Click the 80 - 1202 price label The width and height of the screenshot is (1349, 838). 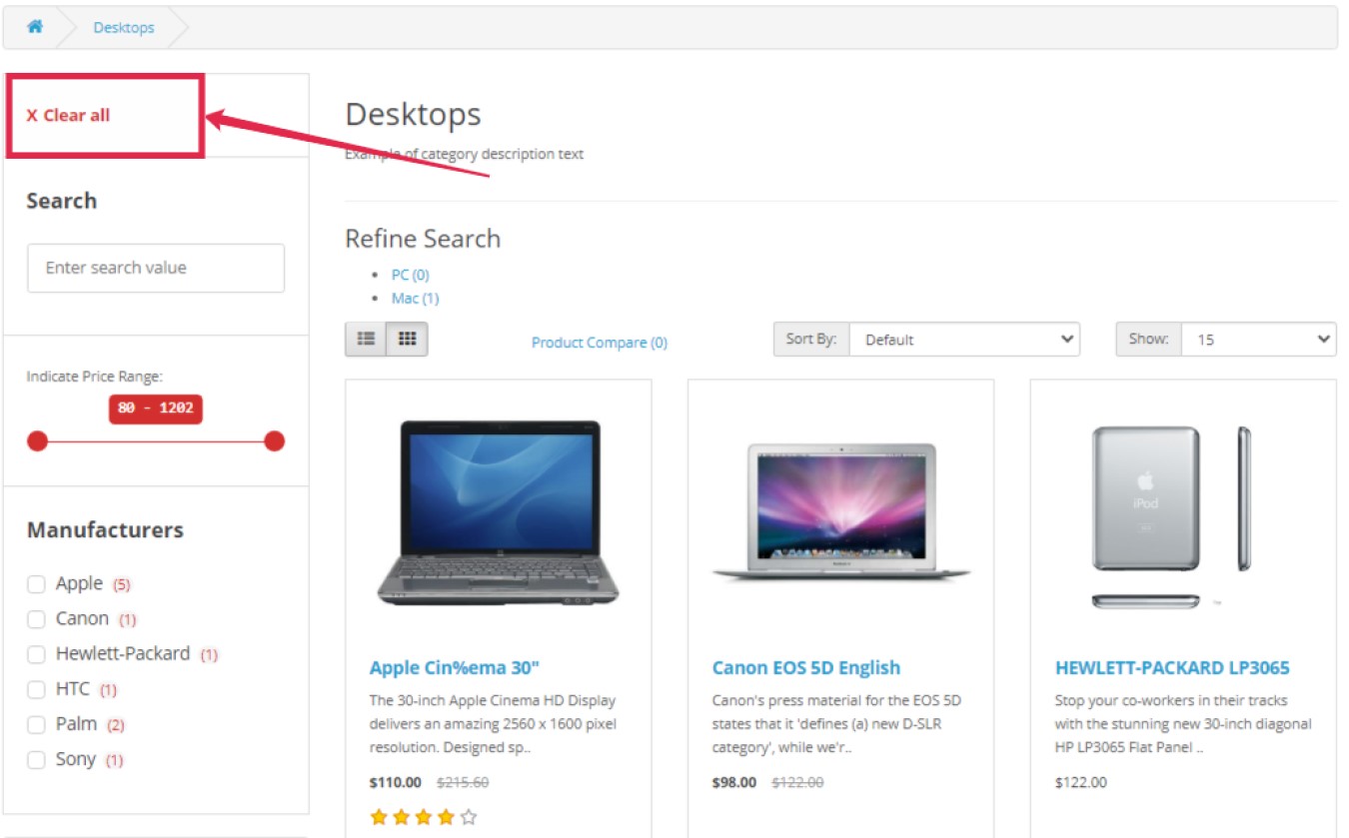[x=156, y=409]
